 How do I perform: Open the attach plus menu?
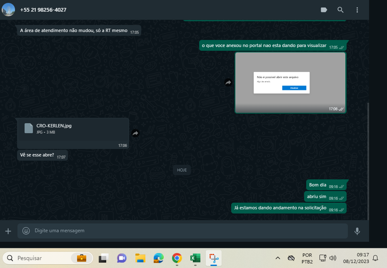click(8, 231)
